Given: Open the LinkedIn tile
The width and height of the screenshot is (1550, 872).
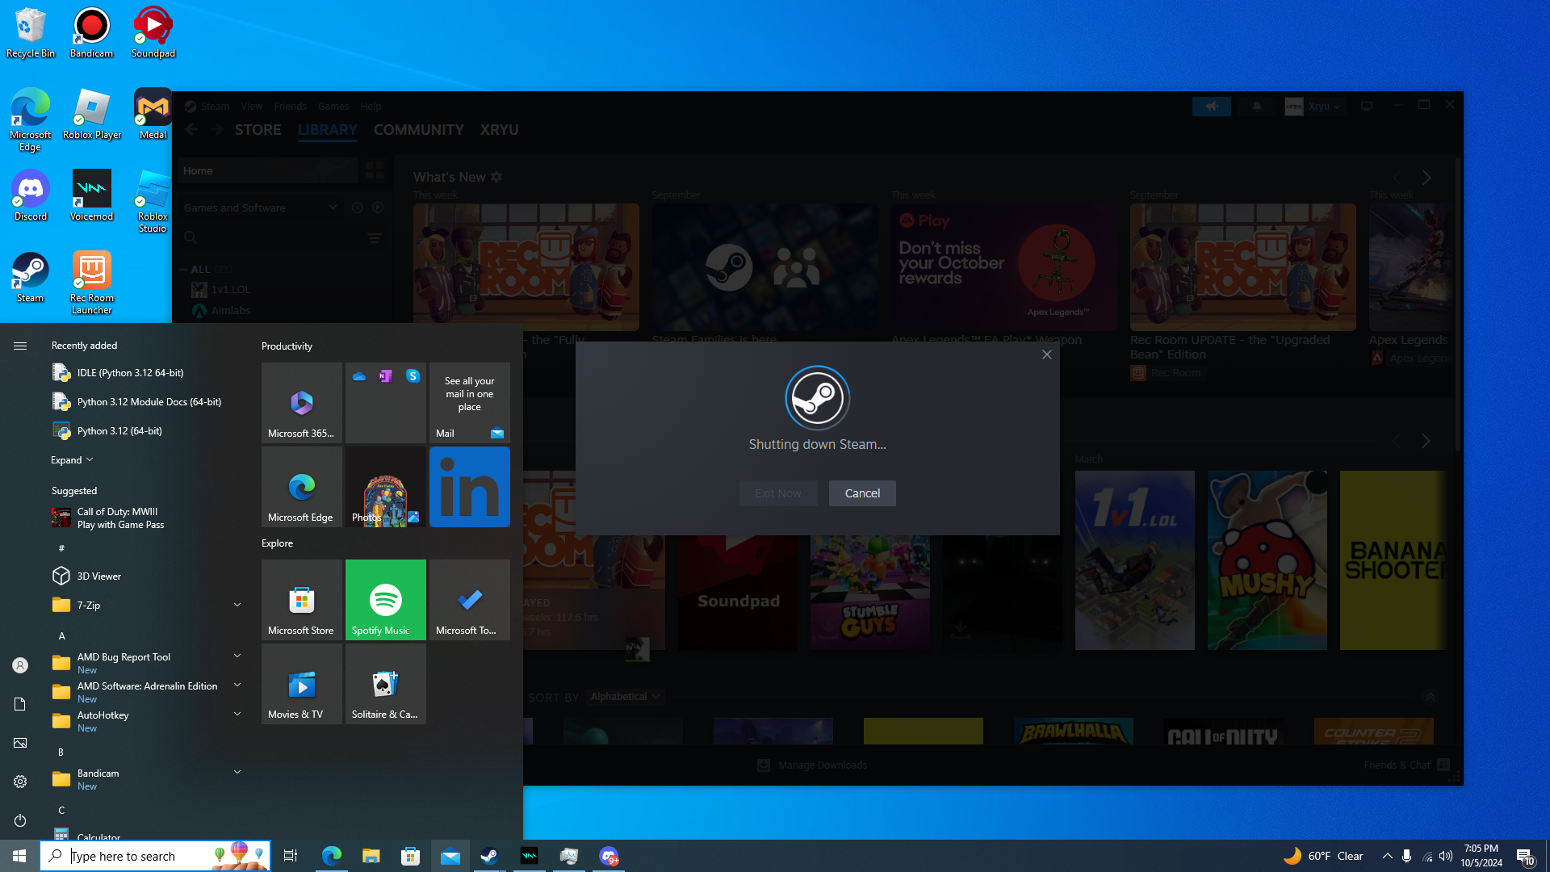Looking at the screenshot, I should point(469,487).
